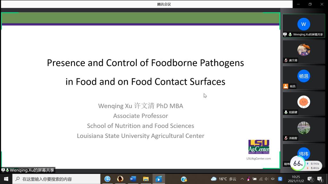Switch to Tencent Meeting taskbar icon
The width and height of the screenshot is (328, 184).
pos(159,179)
